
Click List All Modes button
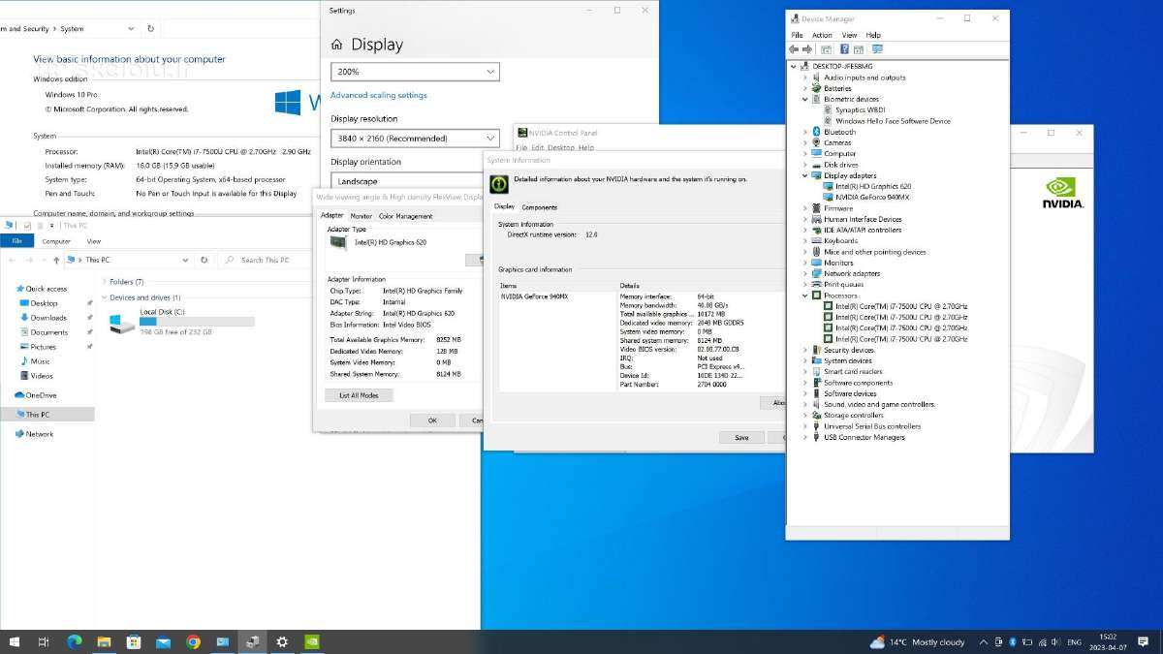coord(359,395)
